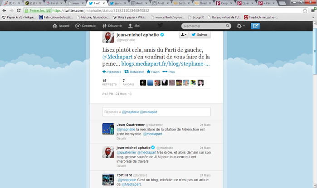Open Fabrication de la pât... bookmark
The height and width of the screenshot is (188, 317).
pyautogui.click(x=56, y=17)
